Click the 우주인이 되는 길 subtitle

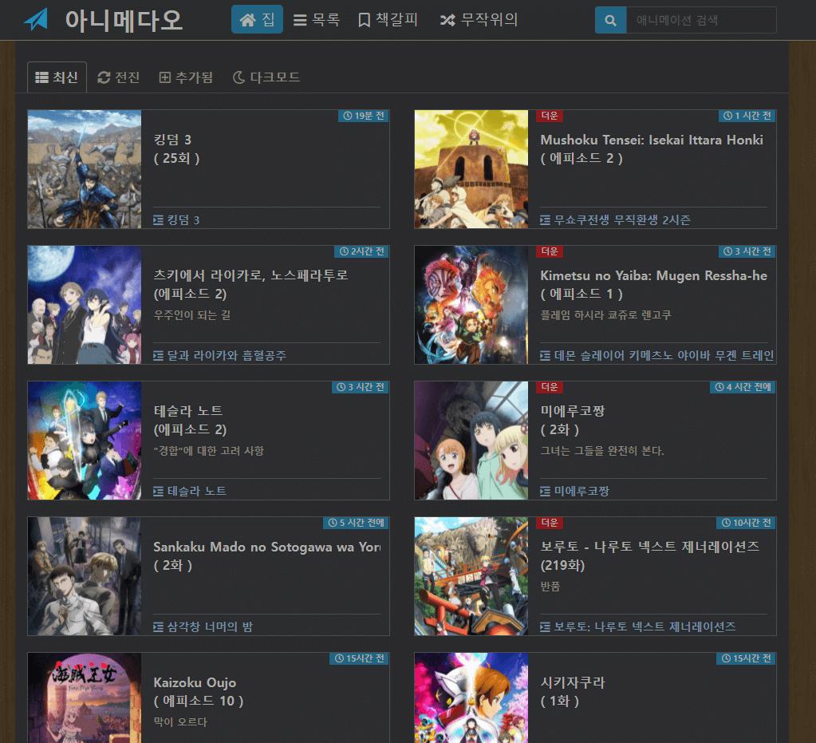192,315
